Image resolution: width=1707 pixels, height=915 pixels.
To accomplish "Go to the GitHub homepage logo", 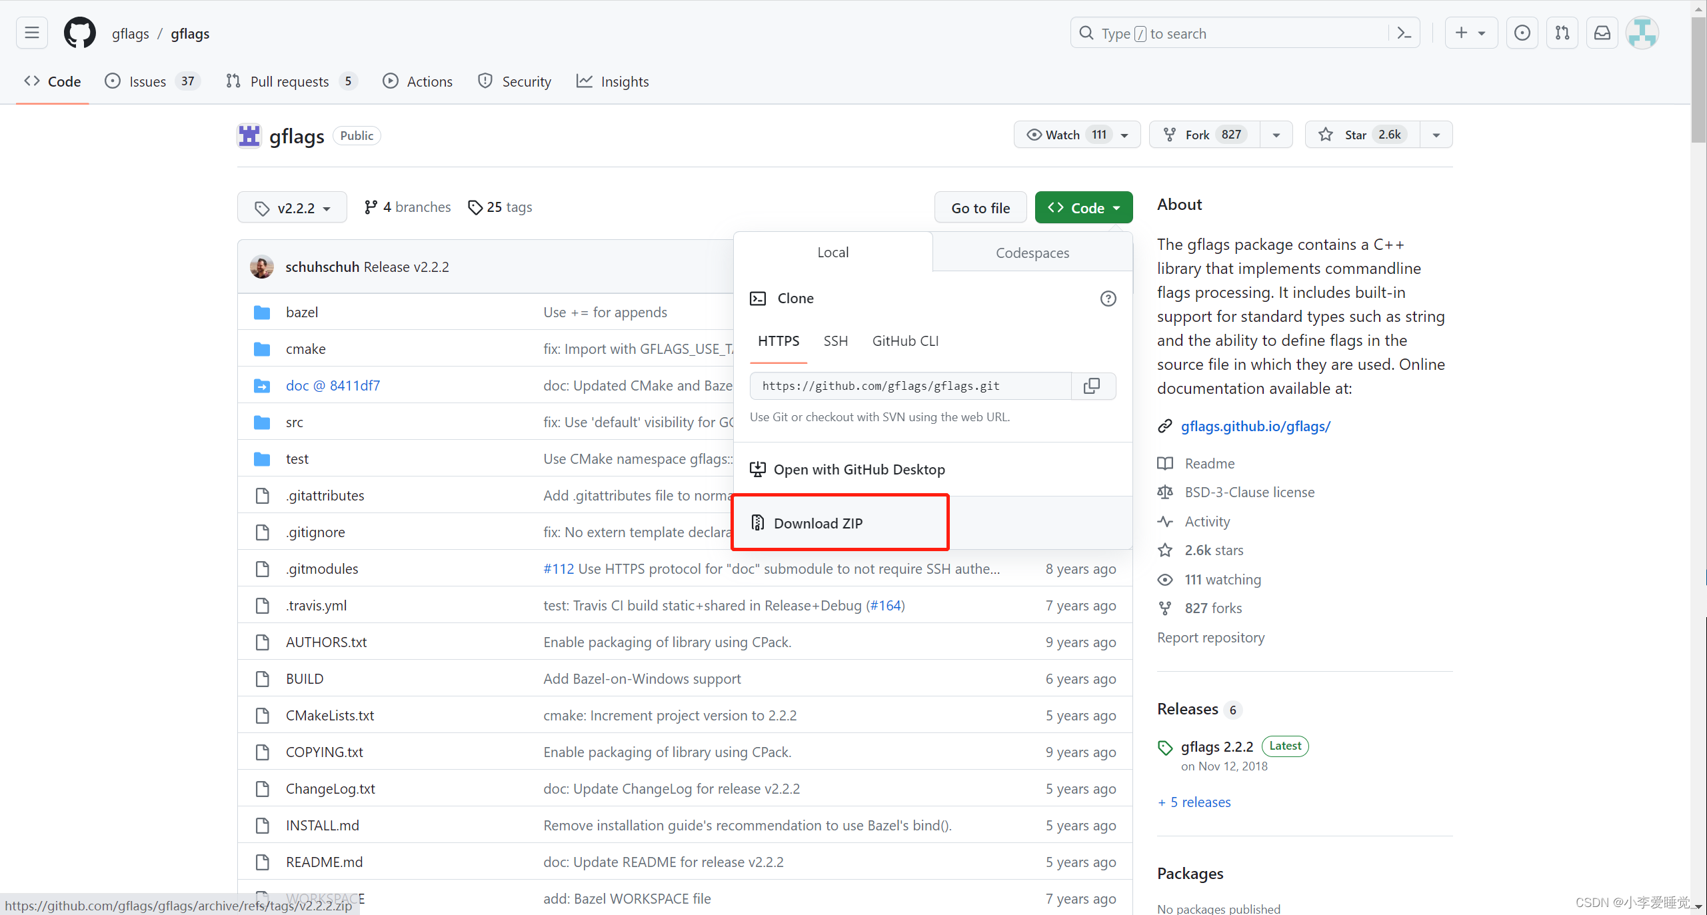I will [79, 33].
